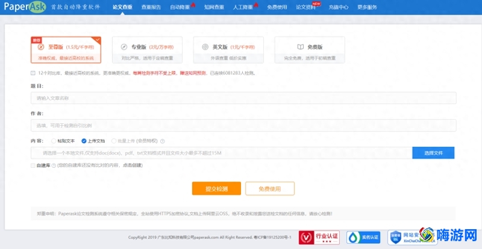Open the 粤ICP备 record link
The image size is (482, 249).
[x=272, y=238]
